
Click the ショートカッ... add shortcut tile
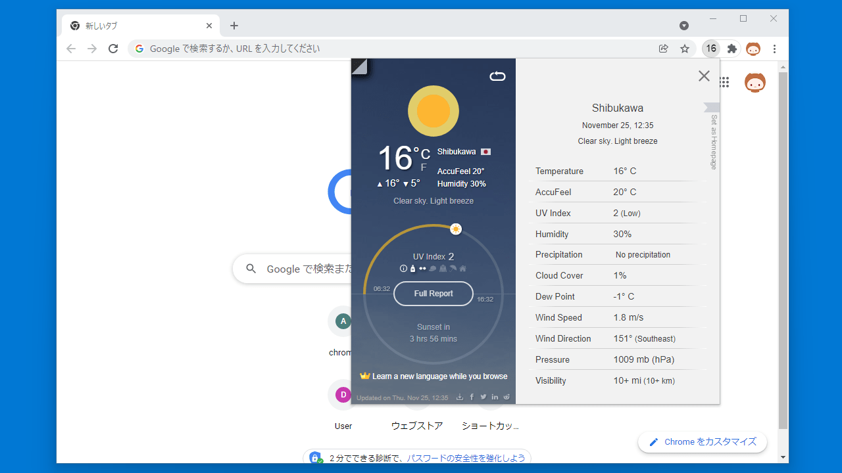point(491,426)
